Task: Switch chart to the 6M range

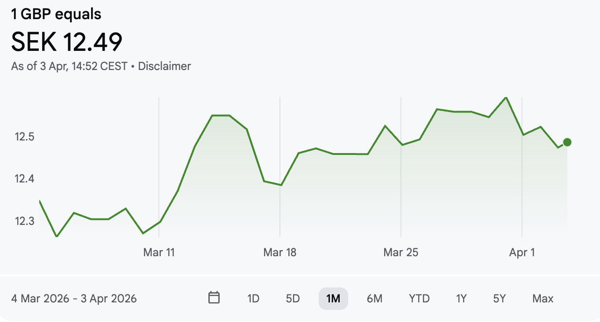Action: (374, 299)
